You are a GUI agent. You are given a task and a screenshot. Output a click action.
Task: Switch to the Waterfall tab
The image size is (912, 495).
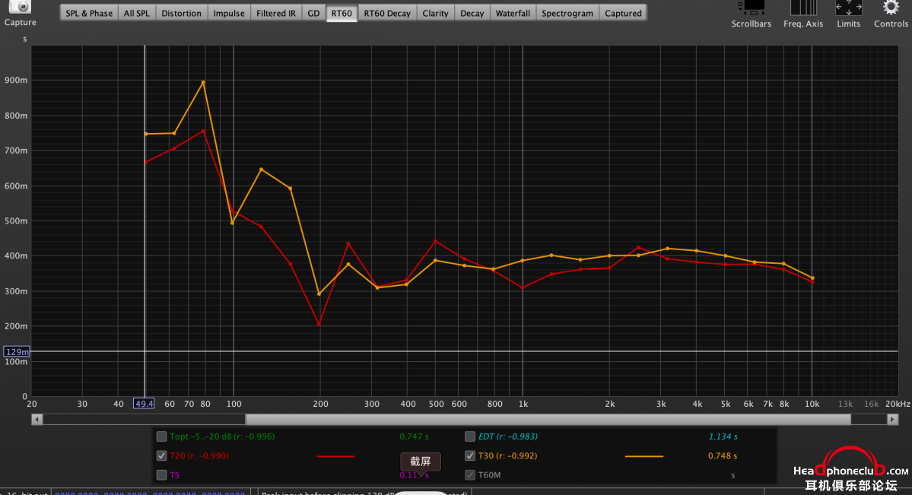coord(513,13)
